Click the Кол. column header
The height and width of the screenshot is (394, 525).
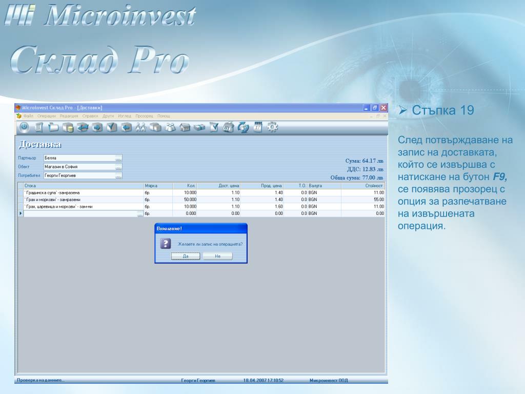coord(185,186)
